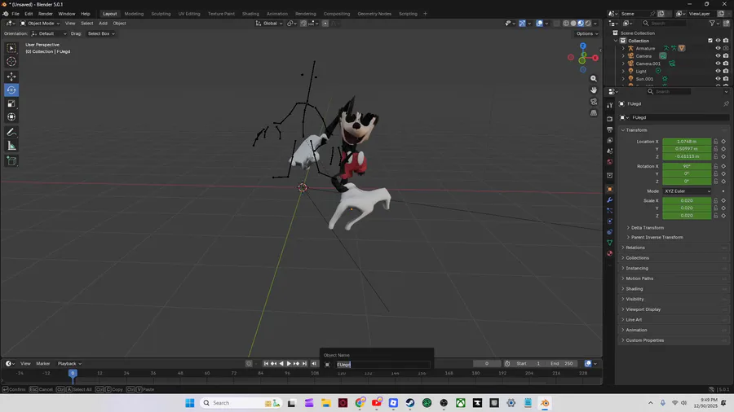Click the End frame 250 field

[562, 363]
